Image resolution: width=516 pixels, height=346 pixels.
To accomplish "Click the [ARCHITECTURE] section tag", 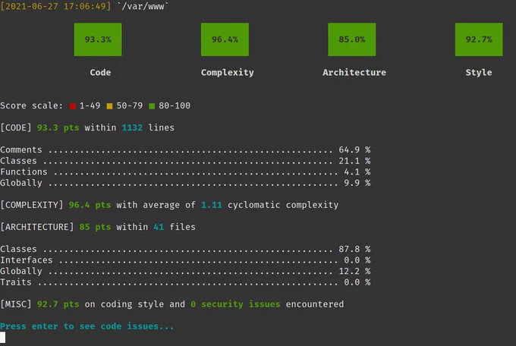I will click(x=37, y=227).
